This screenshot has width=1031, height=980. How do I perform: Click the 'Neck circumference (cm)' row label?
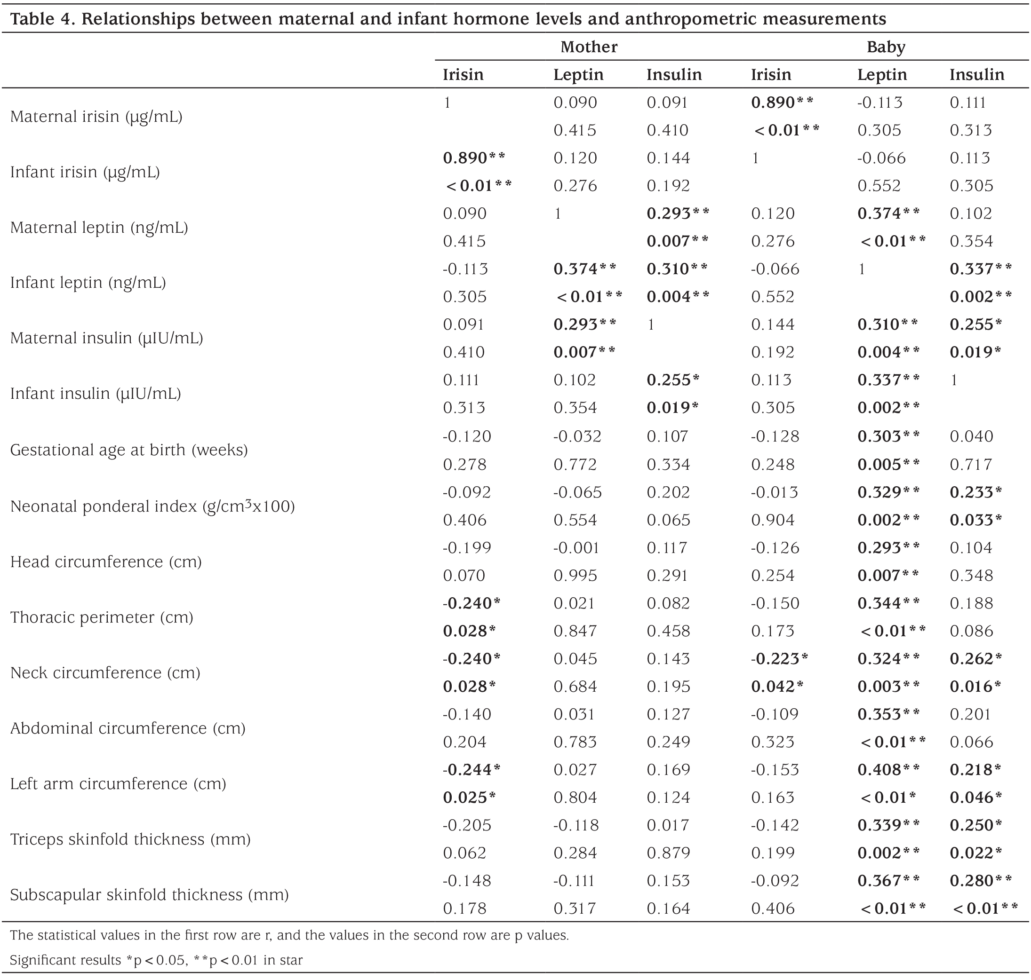click(x=105, y=673)
